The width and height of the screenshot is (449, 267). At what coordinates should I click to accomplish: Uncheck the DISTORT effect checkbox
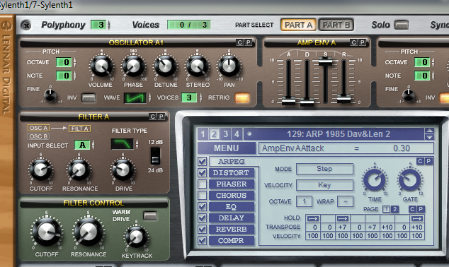click(202, 173)
